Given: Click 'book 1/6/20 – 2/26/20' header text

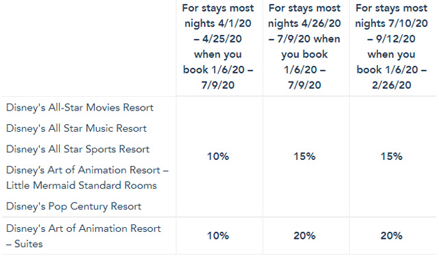Looking at the screenshot, I should pyautogui.click(x=392, y=78).
